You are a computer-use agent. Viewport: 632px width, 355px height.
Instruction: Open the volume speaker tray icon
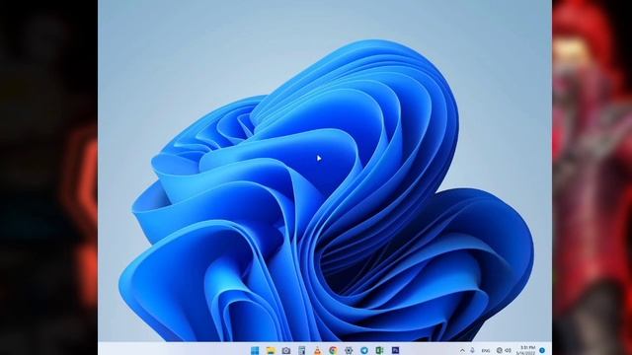click(508, 351)
